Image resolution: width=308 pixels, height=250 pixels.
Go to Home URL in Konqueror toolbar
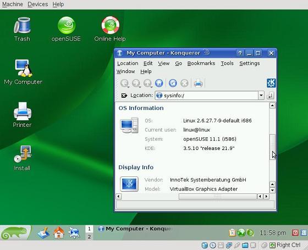click(159, 83)
